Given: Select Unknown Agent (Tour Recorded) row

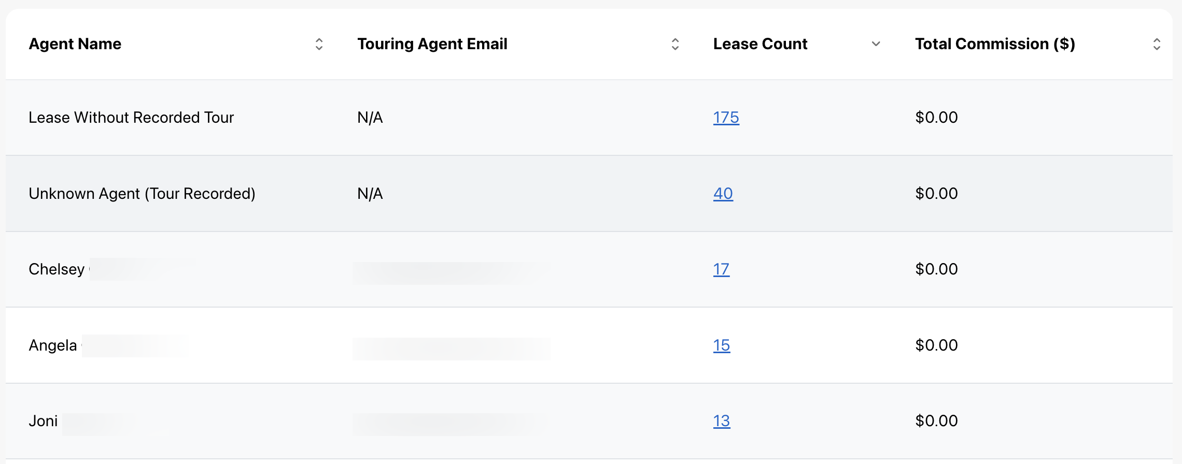Looking at the screenshot, I should pyautogui.click(x=142, y=194).
